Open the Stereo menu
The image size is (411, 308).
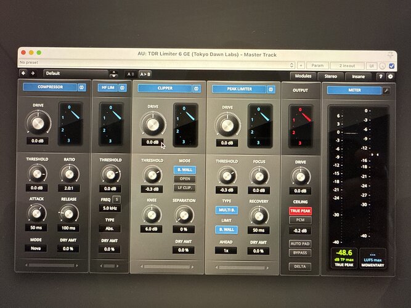pyautogui.click(x=330, y=76)
